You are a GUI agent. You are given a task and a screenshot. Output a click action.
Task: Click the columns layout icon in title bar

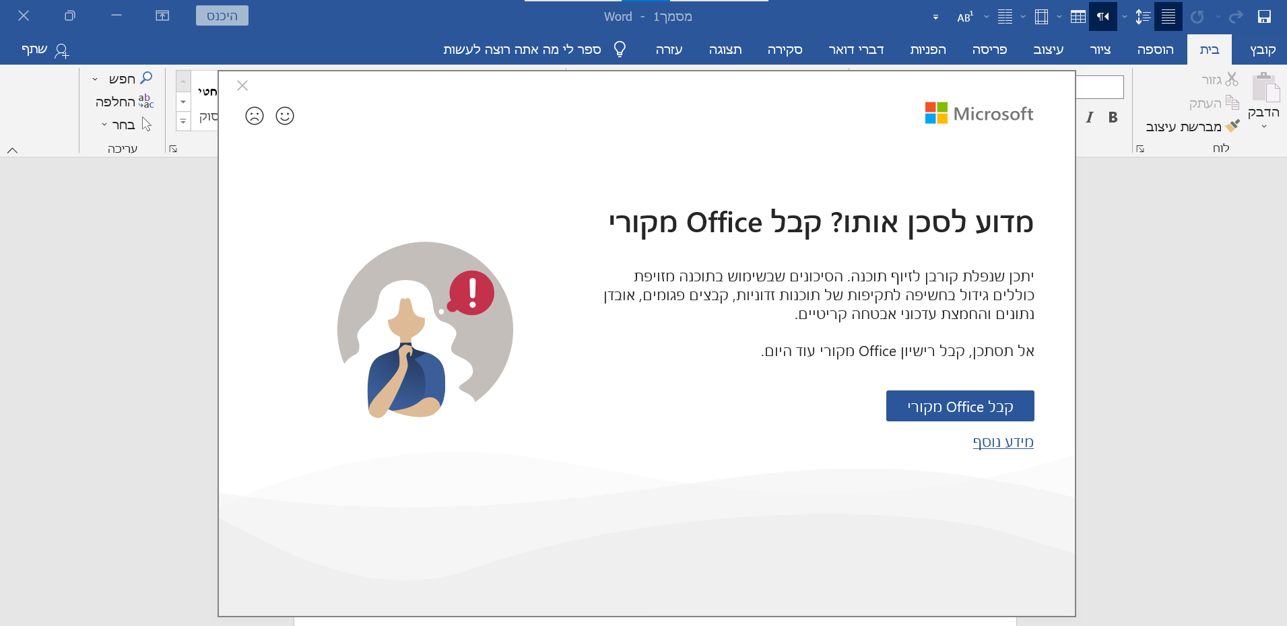[1005, 17]
